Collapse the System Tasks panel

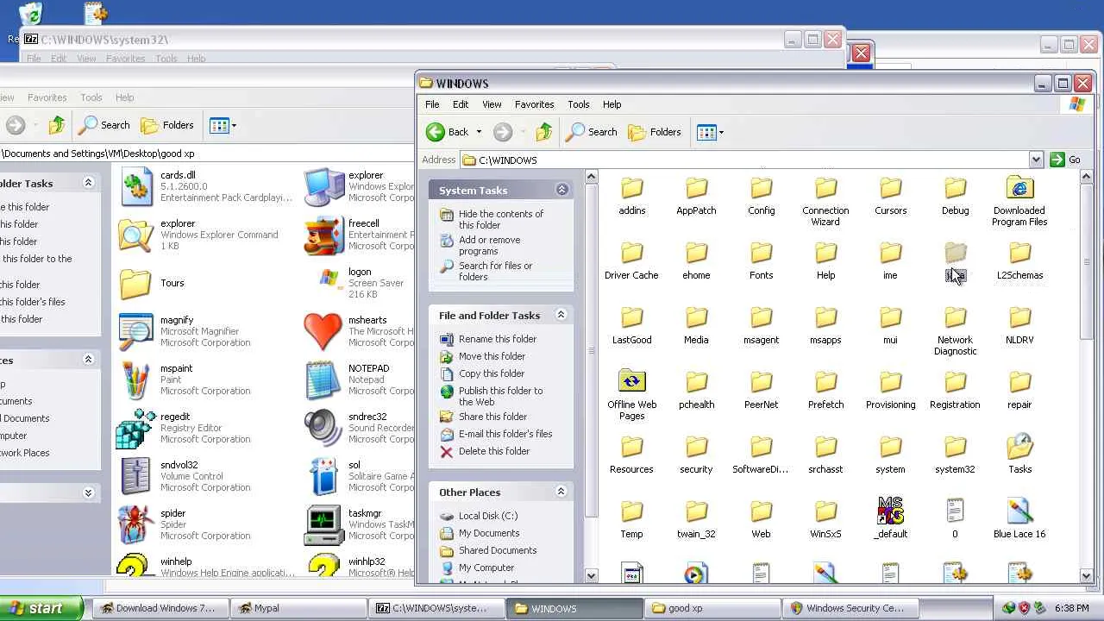pos(561,190)
